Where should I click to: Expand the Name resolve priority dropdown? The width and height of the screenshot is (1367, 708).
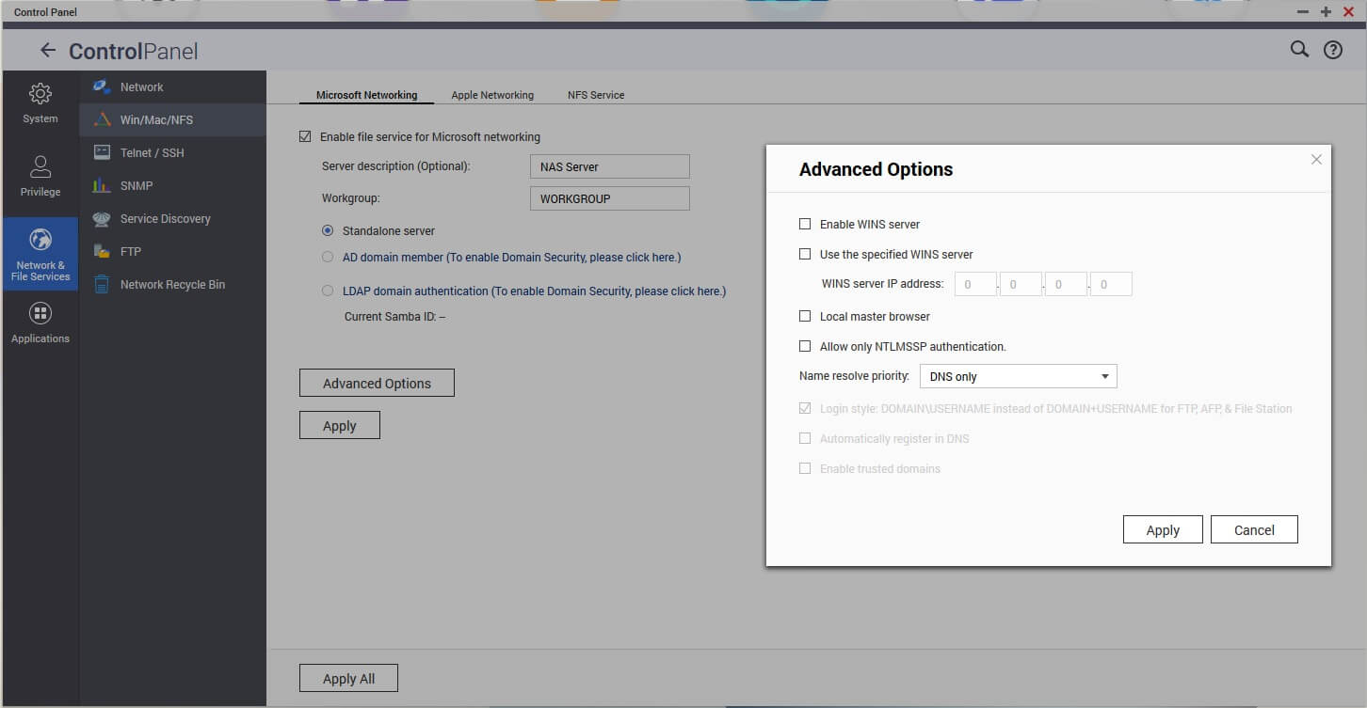[x=1017, y=377]
